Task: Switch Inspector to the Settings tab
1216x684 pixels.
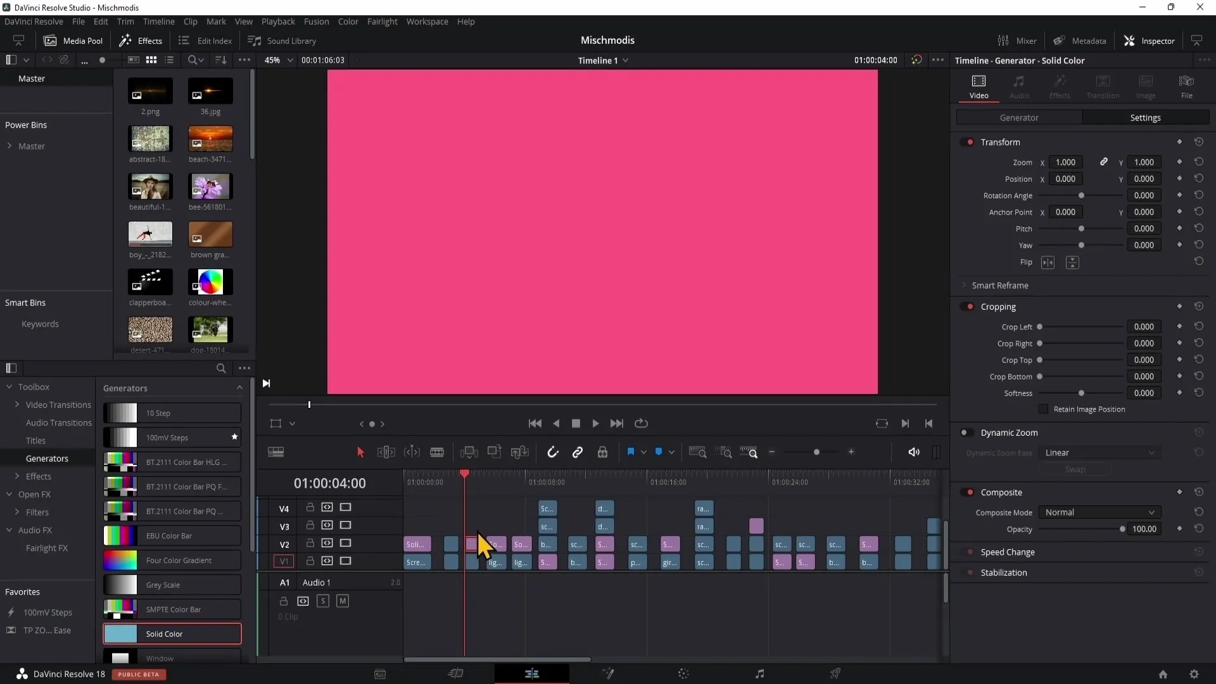Action: click(1146, 118)
